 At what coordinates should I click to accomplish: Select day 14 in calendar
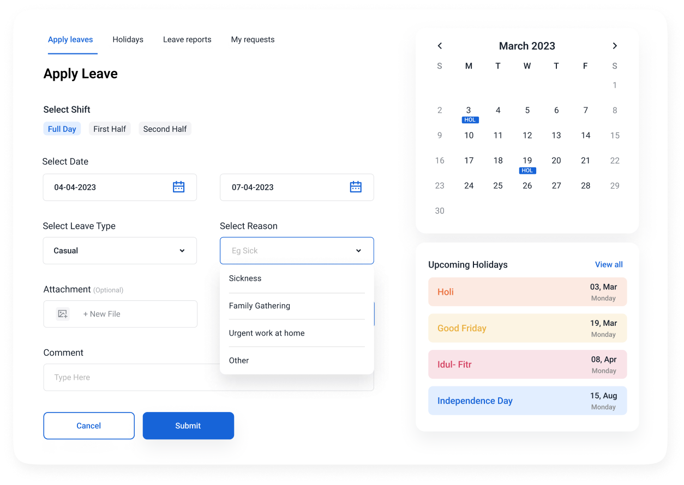(x=585, y=135)
